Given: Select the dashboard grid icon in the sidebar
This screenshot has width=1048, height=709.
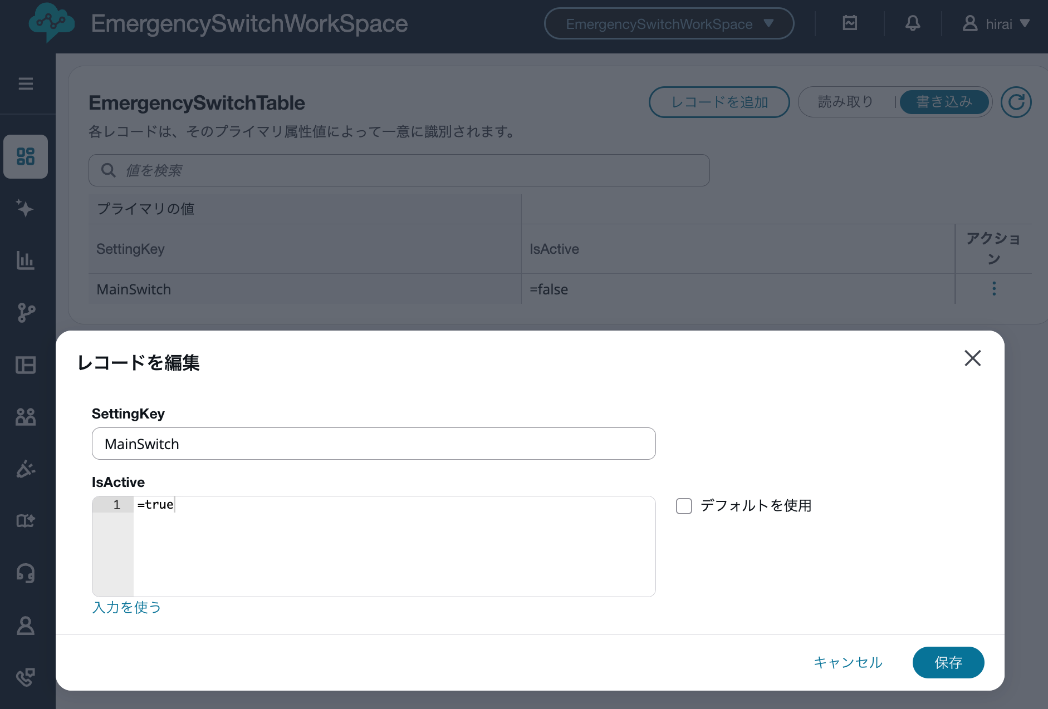Looking at the screenshot, I should point(26,157).
